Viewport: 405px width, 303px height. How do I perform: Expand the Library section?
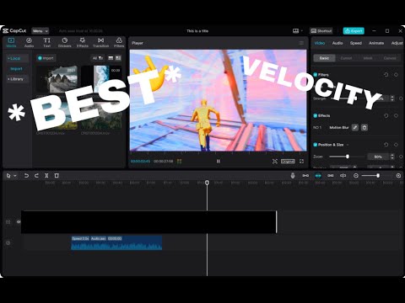pos(18,79)
